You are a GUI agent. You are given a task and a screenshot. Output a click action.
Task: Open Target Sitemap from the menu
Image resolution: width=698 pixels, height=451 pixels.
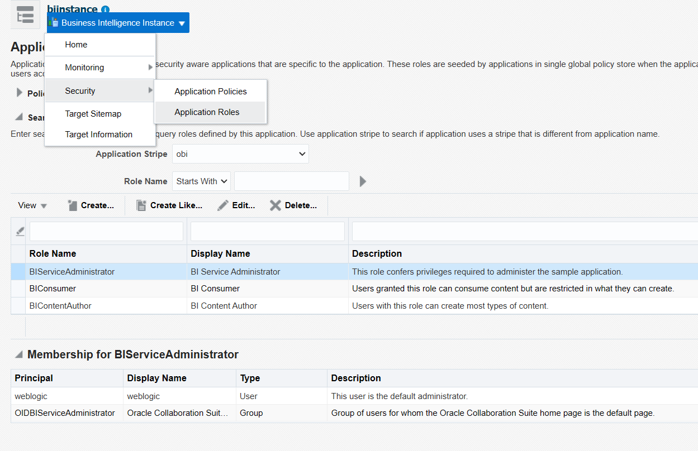[x=93, y=114]
